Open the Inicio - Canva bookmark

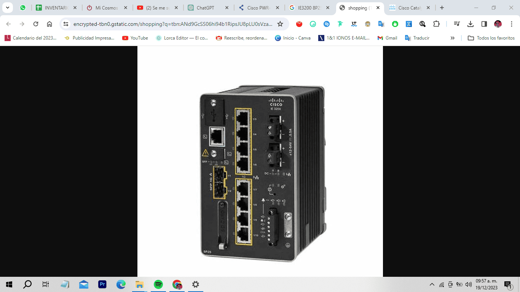293,38
